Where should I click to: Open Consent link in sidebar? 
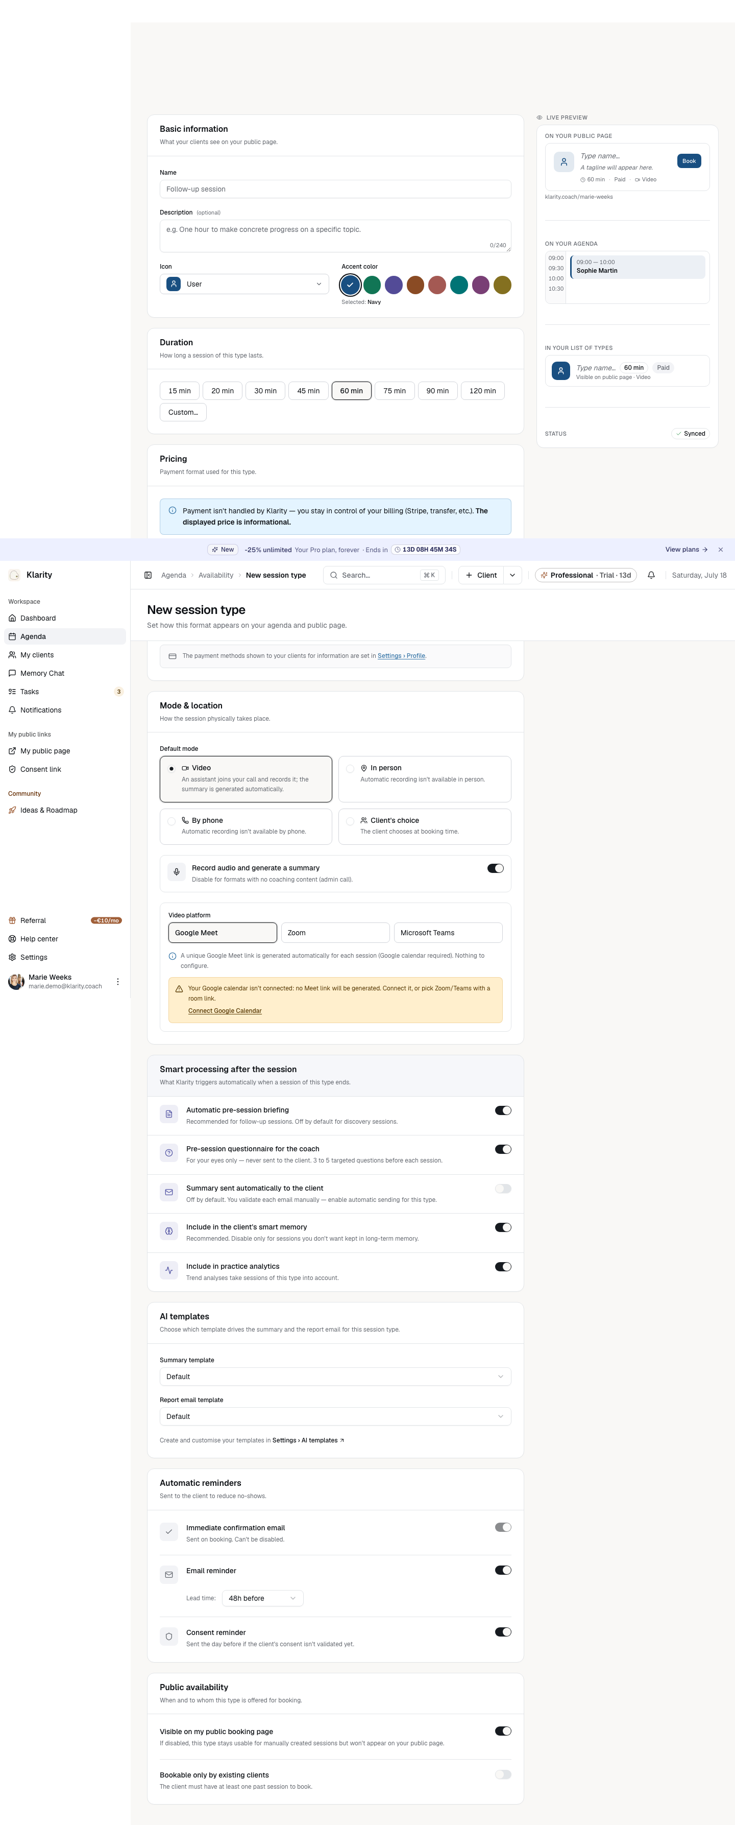click(65, 769)
